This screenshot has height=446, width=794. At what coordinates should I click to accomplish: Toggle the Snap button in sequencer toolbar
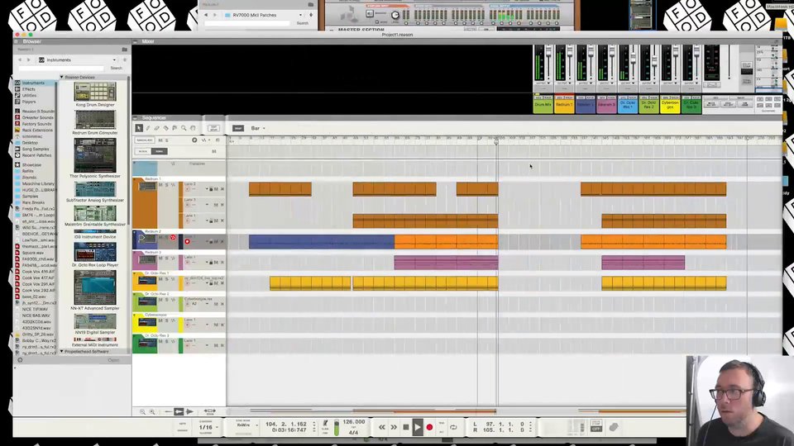tap(238, 129)
